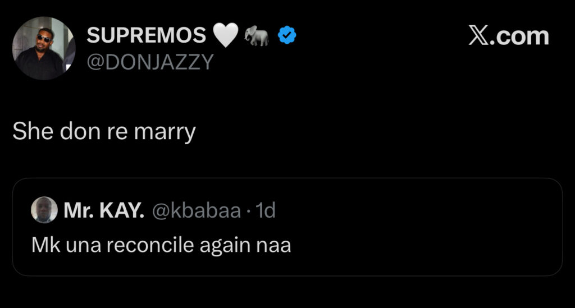Click the blue verified checkmark badge
Image resolution: width=575 pixels, height=308 pixels.
[x=287, y=36]
